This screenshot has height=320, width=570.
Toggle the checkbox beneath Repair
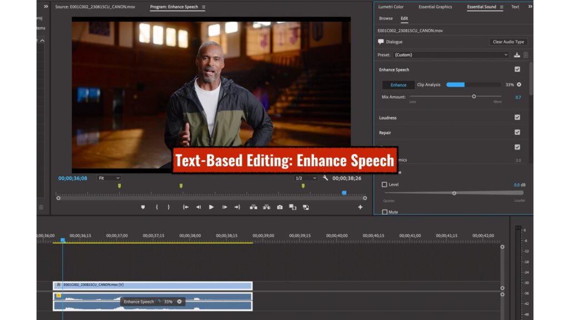coord(517,147)
